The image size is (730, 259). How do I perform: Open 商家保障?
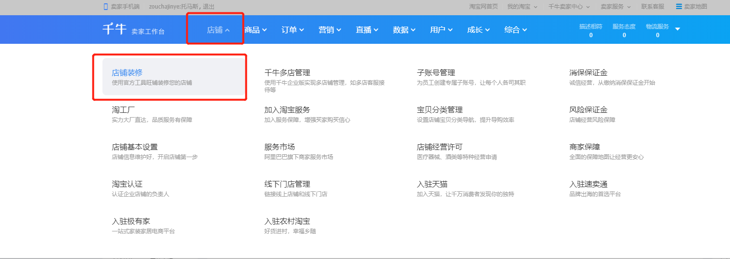coord(585,147)
